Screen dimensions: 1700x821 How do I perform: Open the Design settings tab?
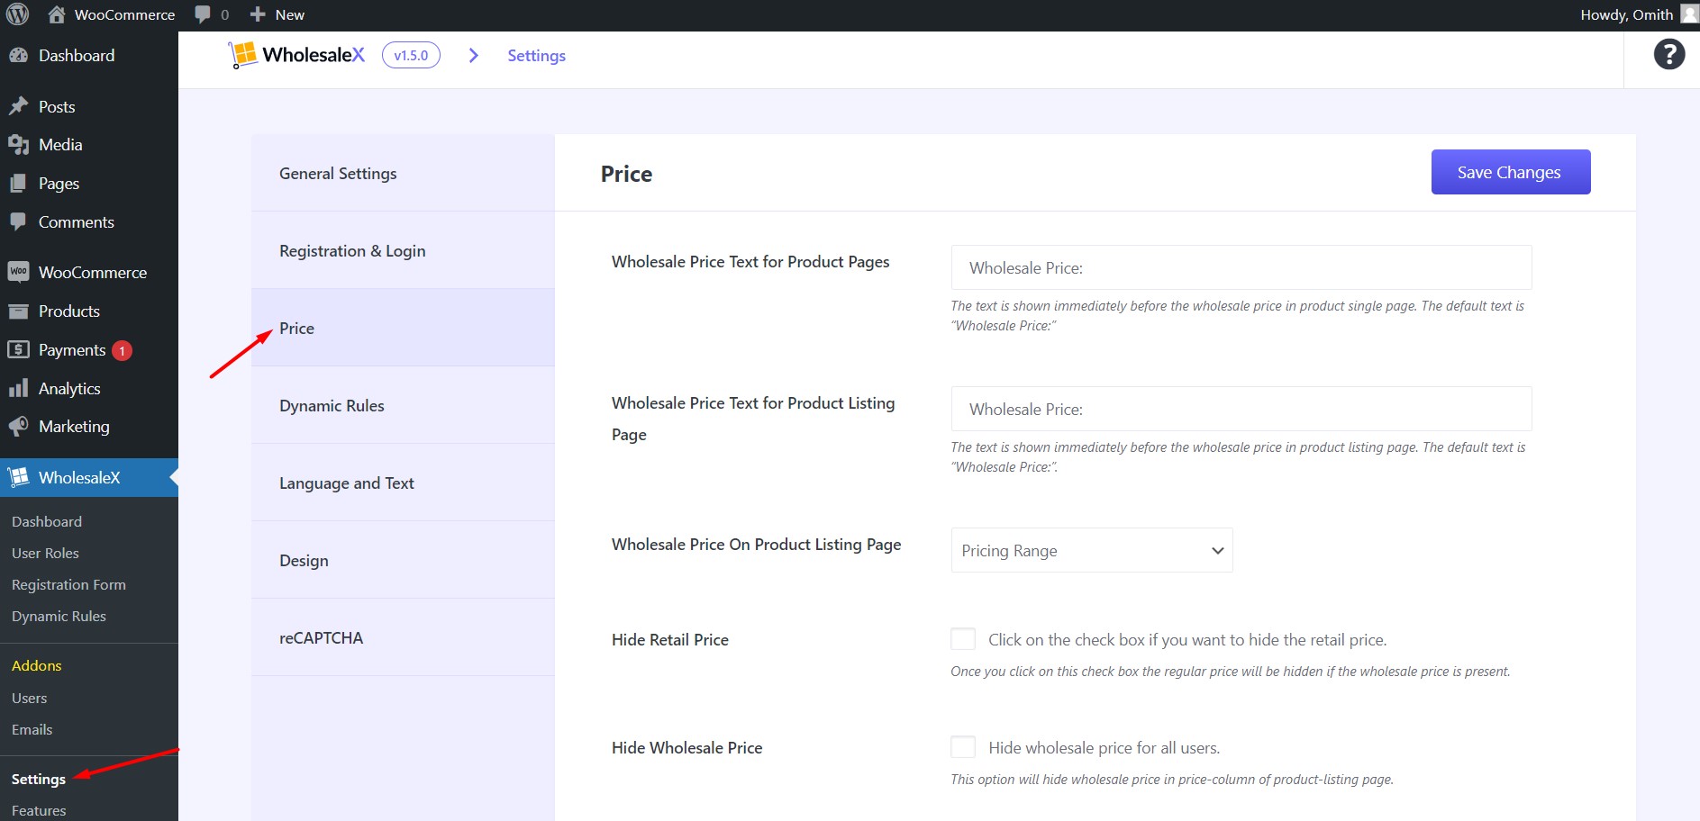403,560
